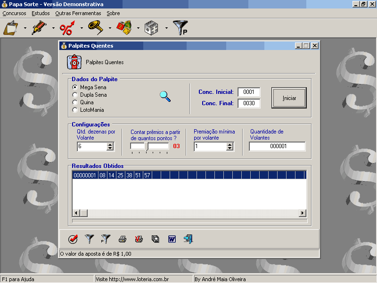This screenshot has width=377, height=283.
Task: Increase the dezenas por volante spinner
Action: coord(110,144)
